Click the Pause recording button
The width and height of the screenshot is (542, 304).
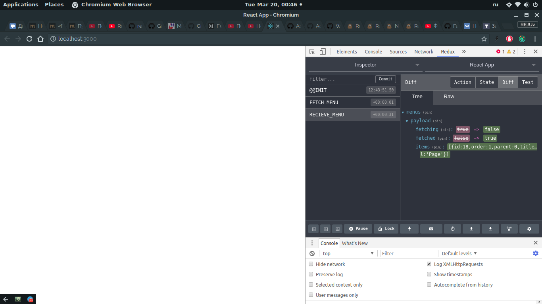tap(358, 229)
